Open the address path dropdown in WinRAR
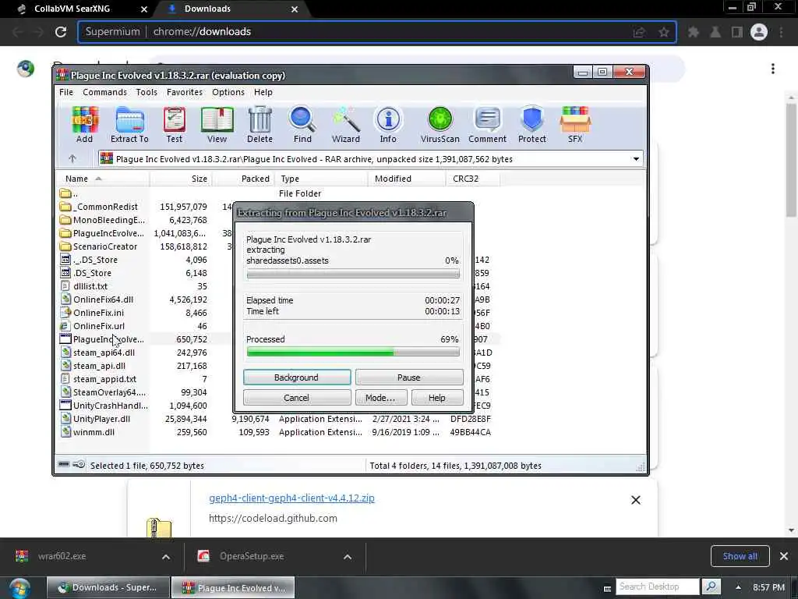The width and height of the screenshot is (798, 599). 636,159
